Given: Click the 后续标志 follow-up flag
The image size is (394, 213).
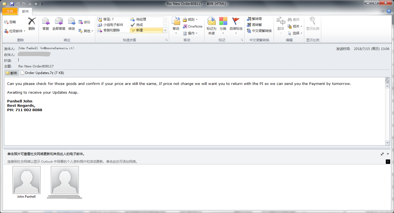Looking at the screenshot, I should 236,26.
